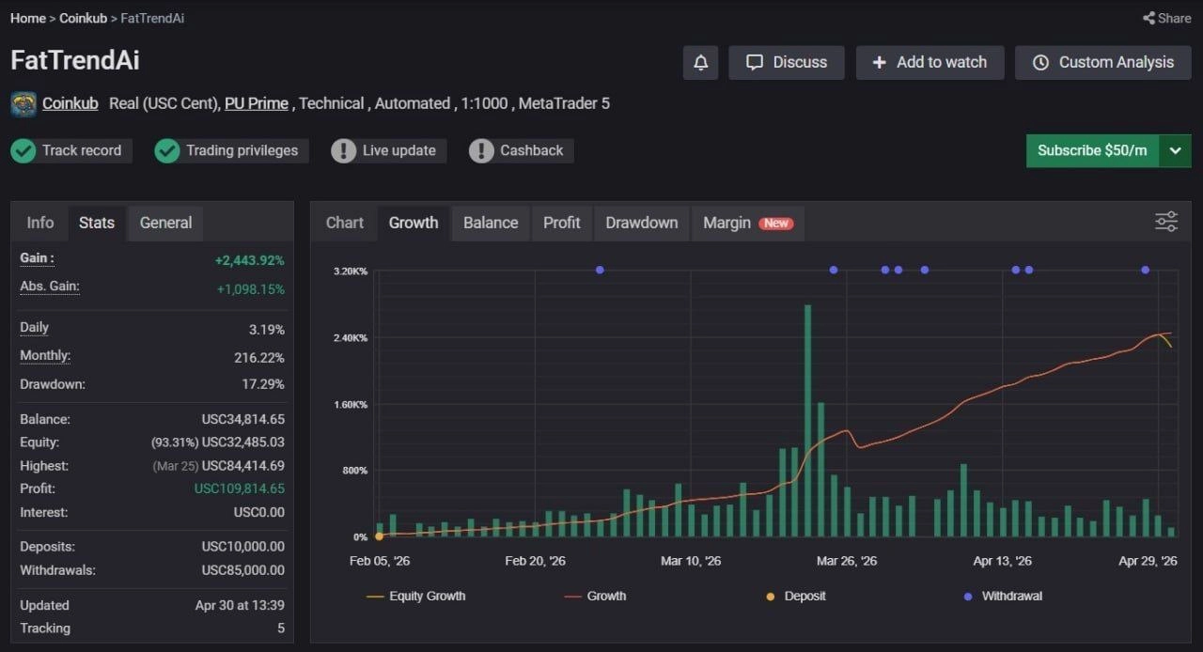Toggle Equity Growth legend series

415,596
